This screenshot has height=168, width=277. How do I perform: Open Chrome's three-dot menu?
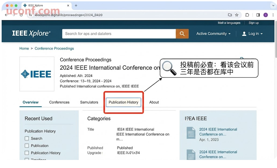click(x=273, y=15)
